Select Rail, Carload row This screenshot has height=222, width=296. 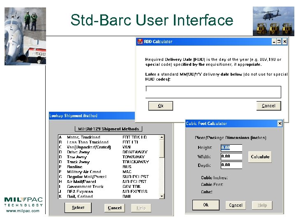pos(109,197)
